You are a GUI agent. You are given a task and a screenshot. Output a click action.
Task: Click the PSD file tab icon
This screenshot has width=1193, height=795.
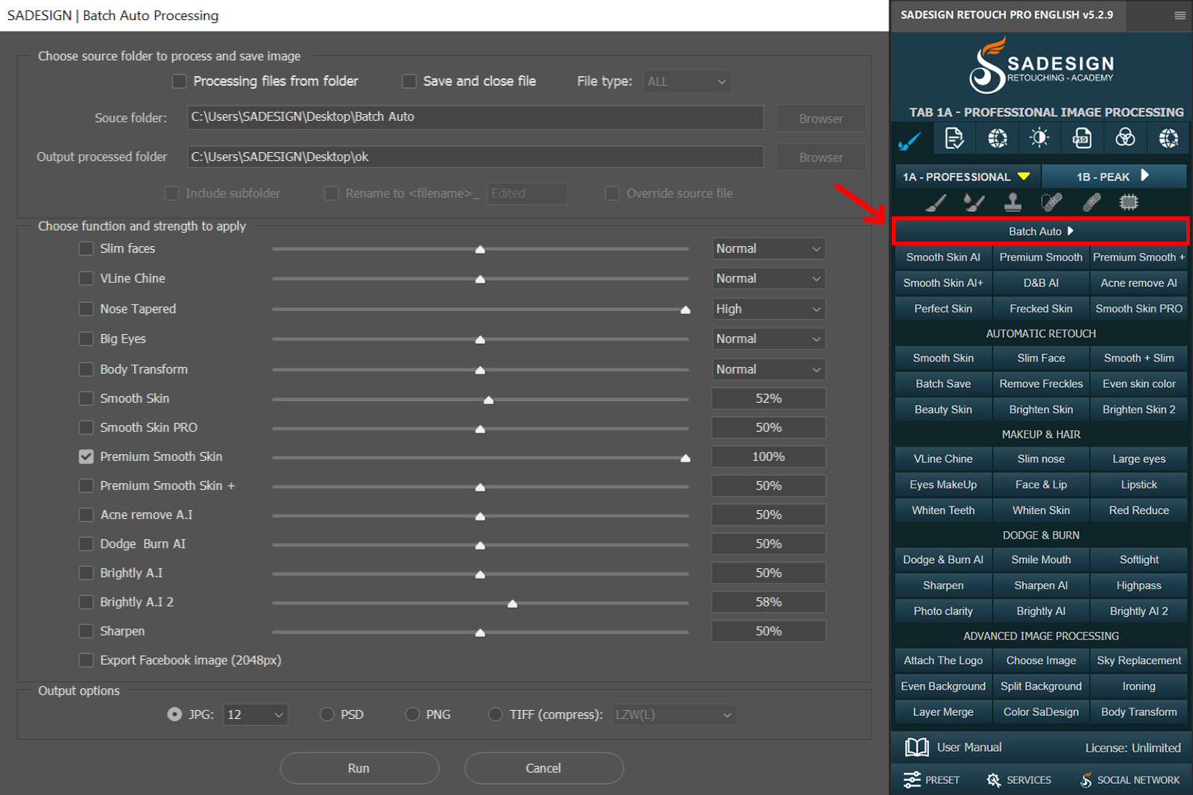1082,138
